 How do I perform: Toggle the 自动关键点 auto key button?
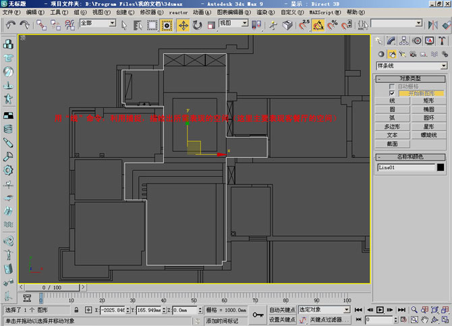(x=282, y=310)
